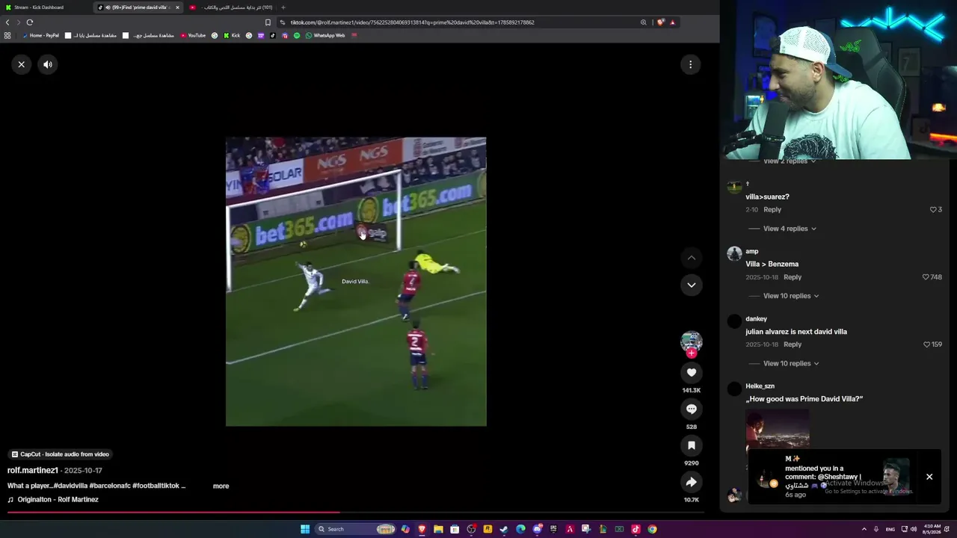Screen dimensions: 957x538
Task: Close the TikTok browser tab
Action: pyautogui.click(x=177, y=7)
